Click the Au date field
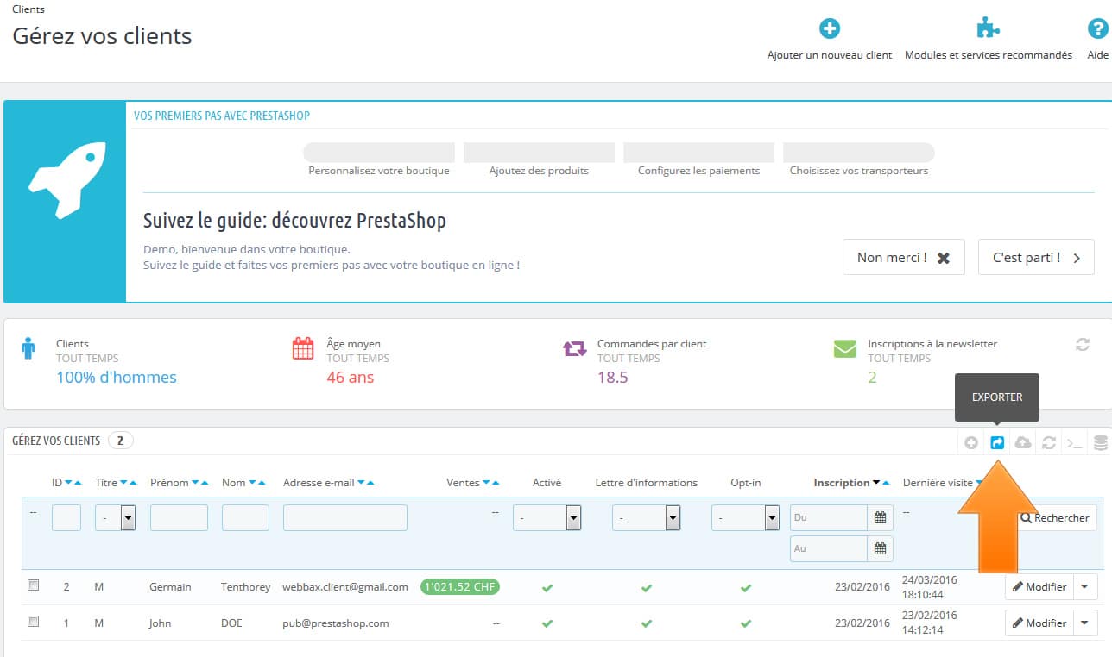The width and height of the screenshot is (1112, 657). tap(829, 548)
